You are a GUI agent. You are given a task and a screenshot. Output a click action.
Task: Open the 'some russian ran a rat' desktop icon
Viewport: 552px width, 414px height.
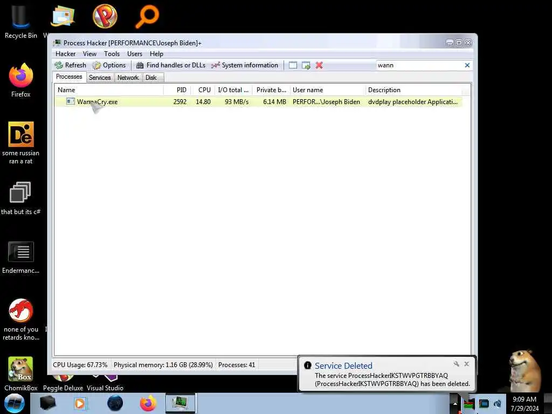(x=21, y=142)
